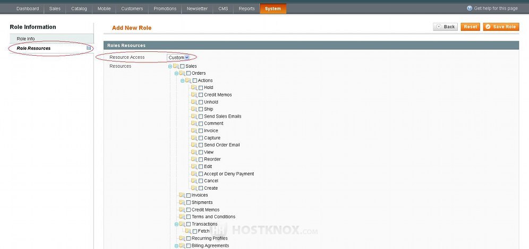Viewport: 529px width, 249px height.
Task: Tick the Reorder checkbox
Action: tap(201, 159)
